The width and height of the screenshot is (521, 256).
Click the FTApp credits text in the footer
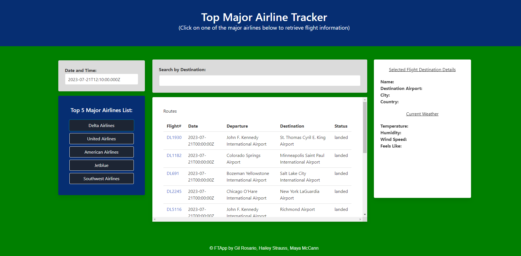(264, 248)
